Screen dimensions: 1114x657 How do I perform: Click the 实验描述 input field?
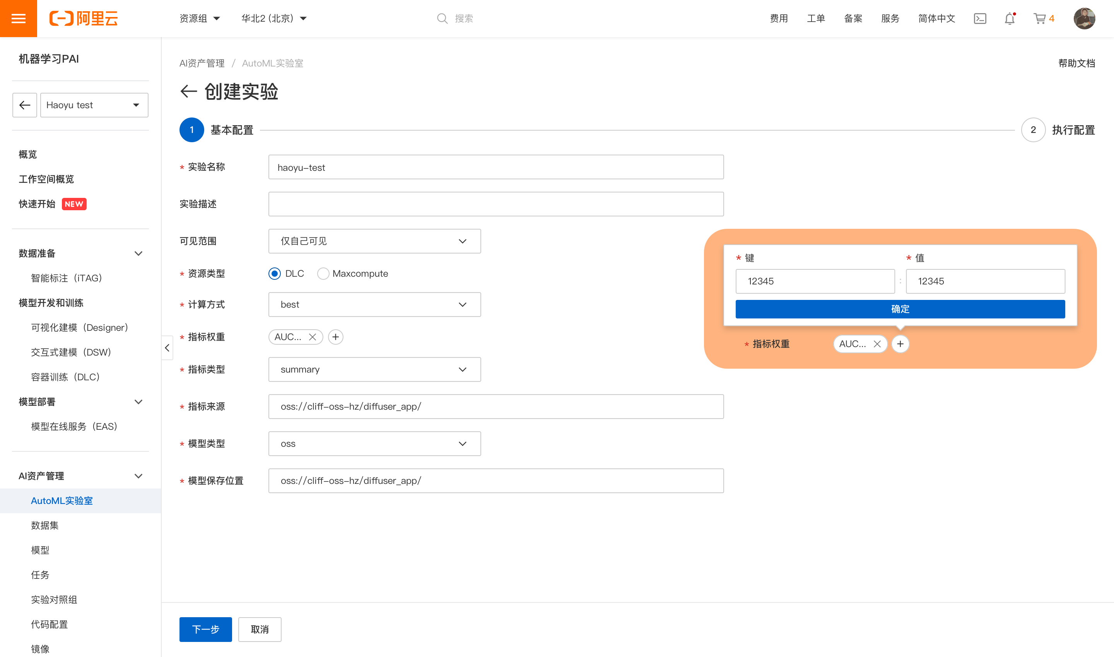pyautogui.click(x=496, y=204)
